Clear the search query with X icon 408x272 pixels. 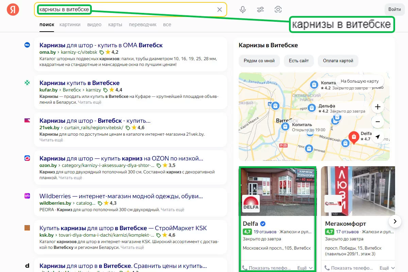pos(220,10)
